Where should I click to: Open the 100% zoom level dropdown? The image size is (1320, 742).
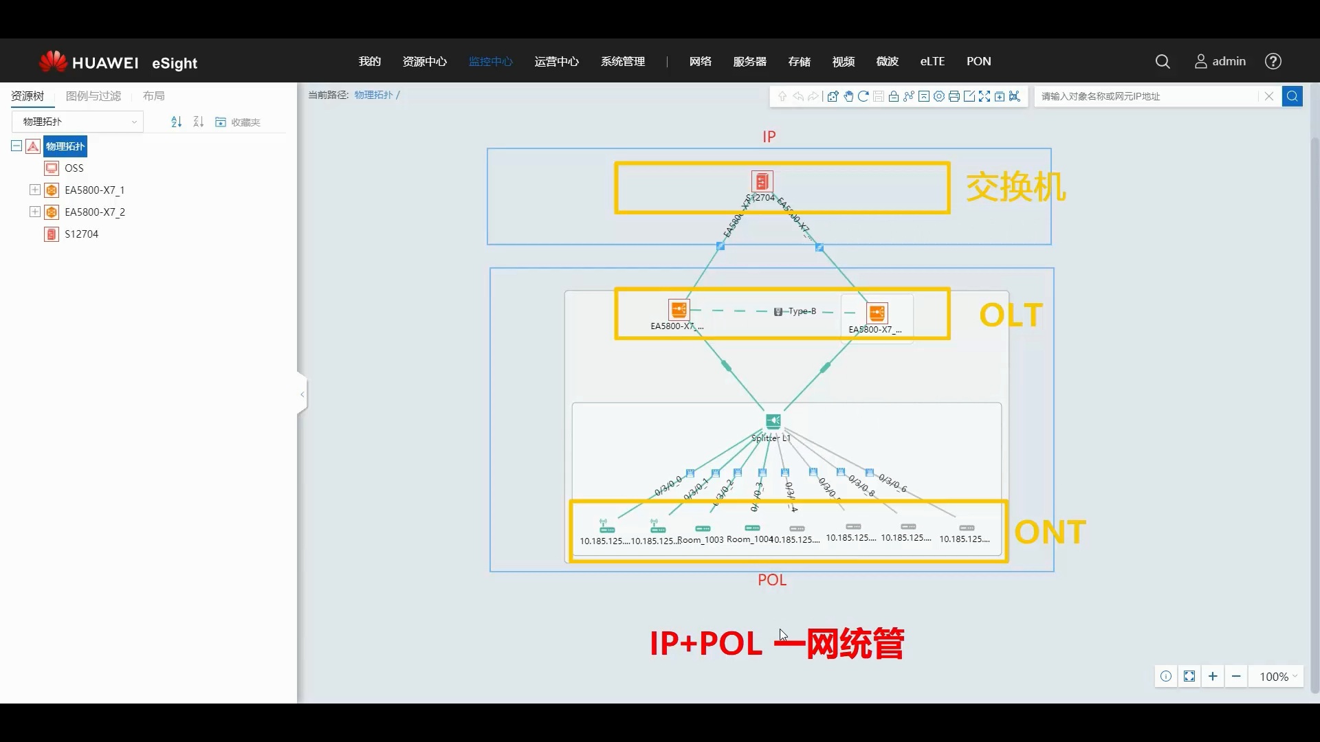point(1277,677)
